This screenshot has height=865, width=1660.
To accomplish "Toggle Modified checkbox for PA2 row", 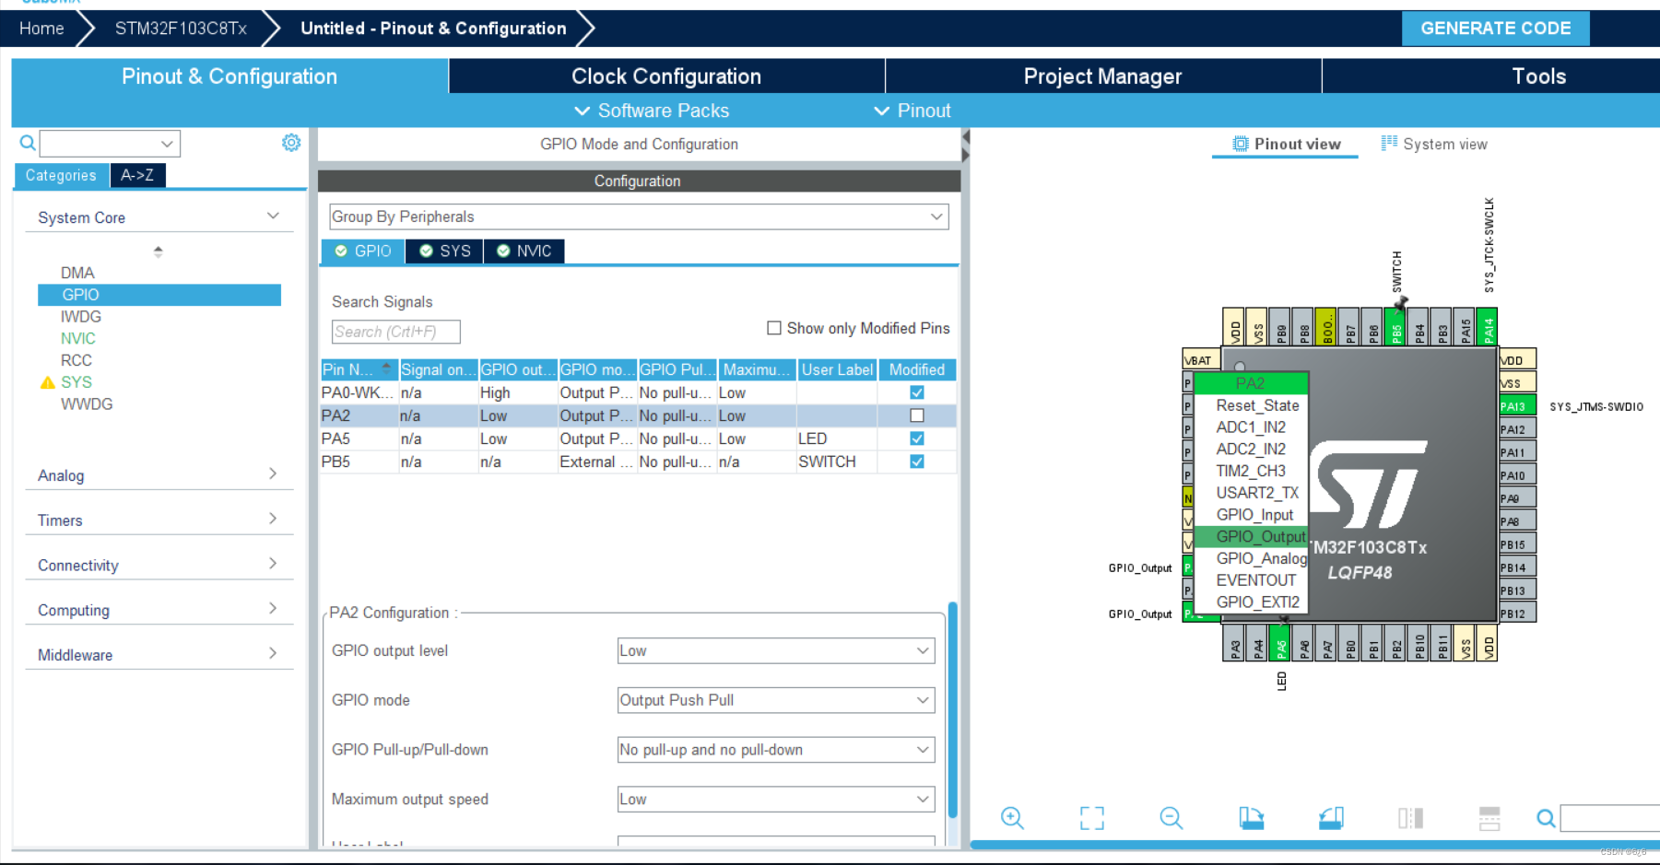I will (x=917, y=415).
